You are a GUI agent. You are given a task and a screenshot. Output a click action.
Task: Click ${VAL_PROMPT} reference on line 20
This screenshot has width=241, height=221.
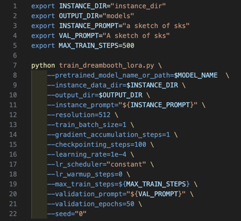point(156,194)
